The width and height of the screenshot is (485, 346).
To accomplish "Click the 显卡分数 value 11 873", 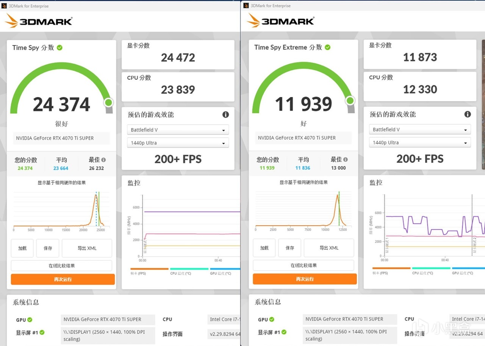I will pos(420,57).
